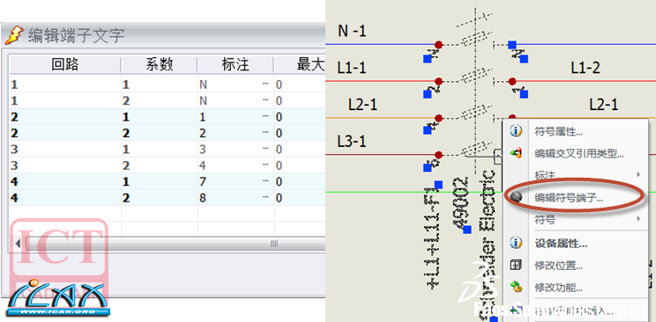Select the 标注 cell containing 3

(x=235, y=150)
